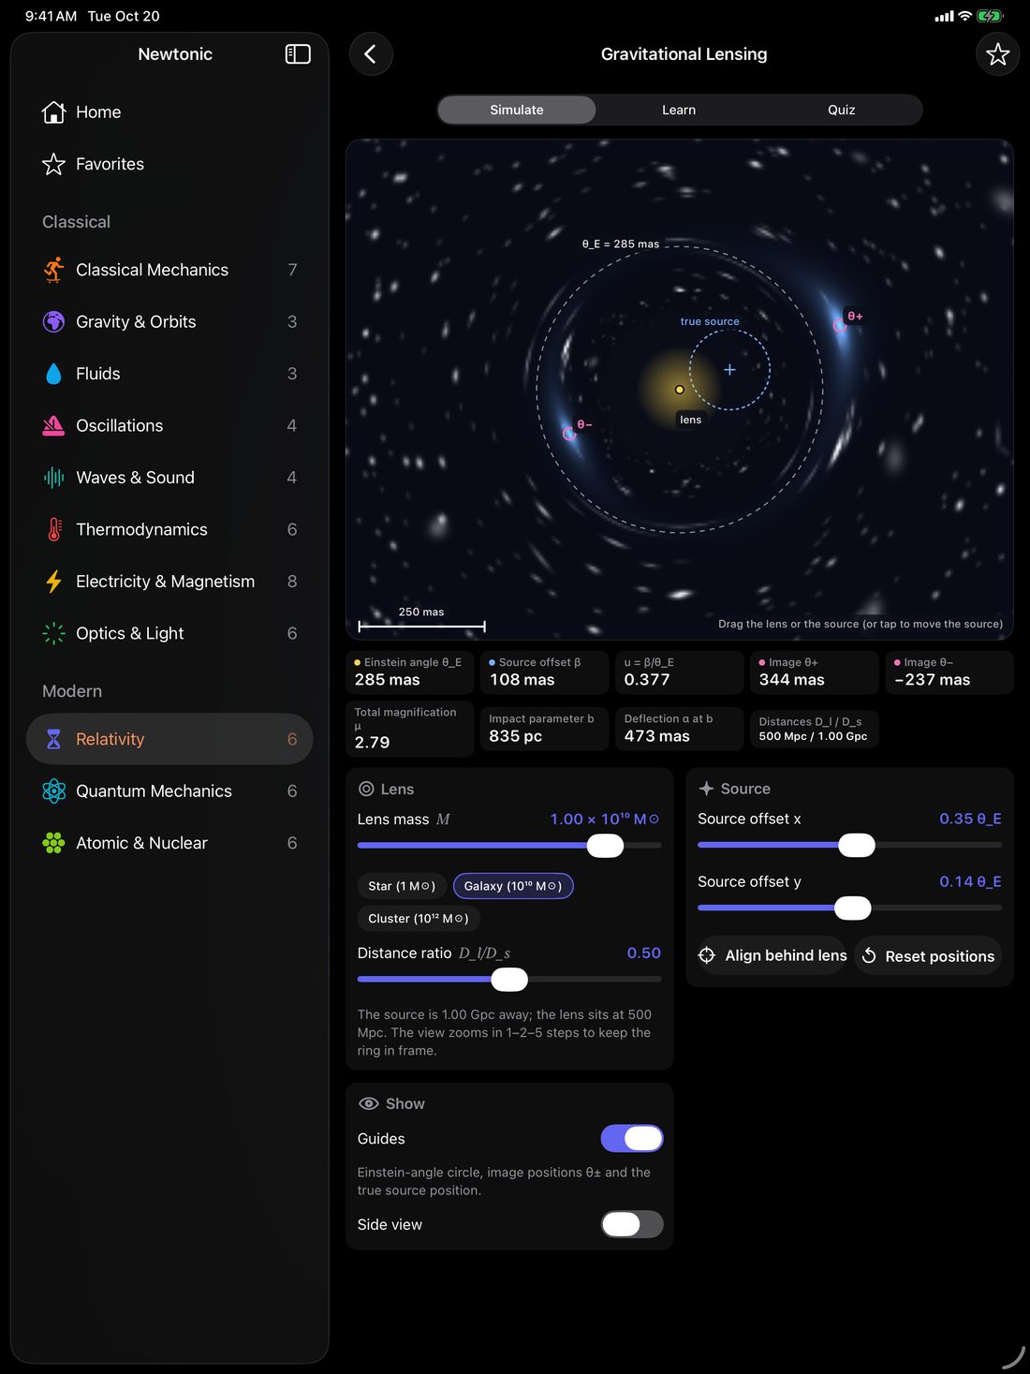This screenshot has width=1030, height=1374.
Task: Click the Show section eye icon
Action: tap(368, 1103)
